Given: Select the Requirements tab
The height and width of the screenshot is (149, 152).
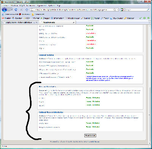Looking at the screenshot, I should point(57,22).
